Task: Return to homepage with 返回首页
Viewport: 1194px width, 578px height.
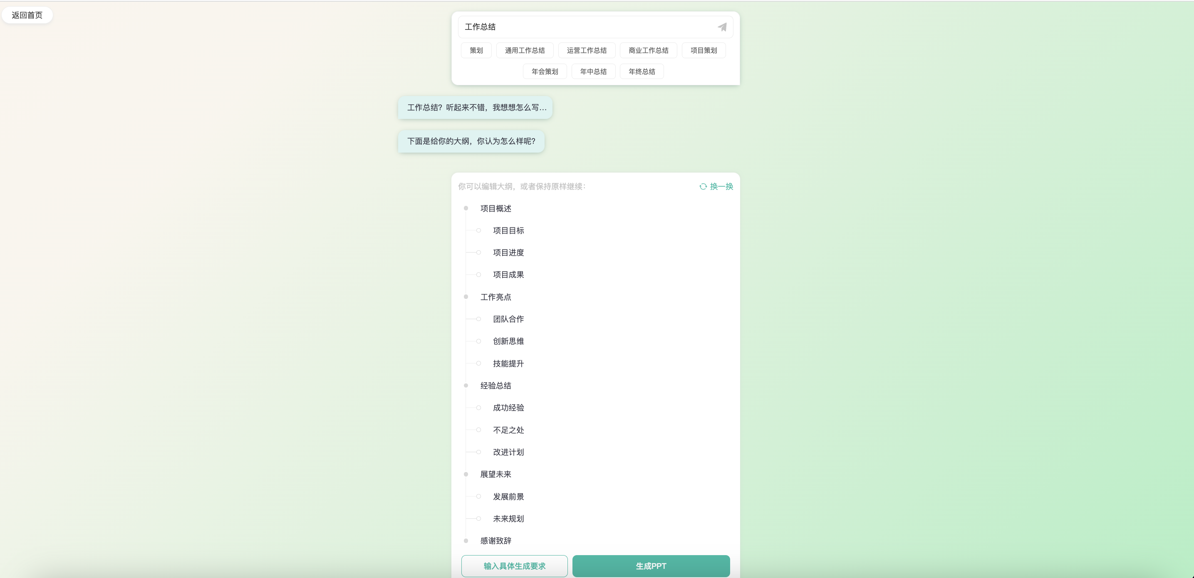Action: [x=27, y=15]
